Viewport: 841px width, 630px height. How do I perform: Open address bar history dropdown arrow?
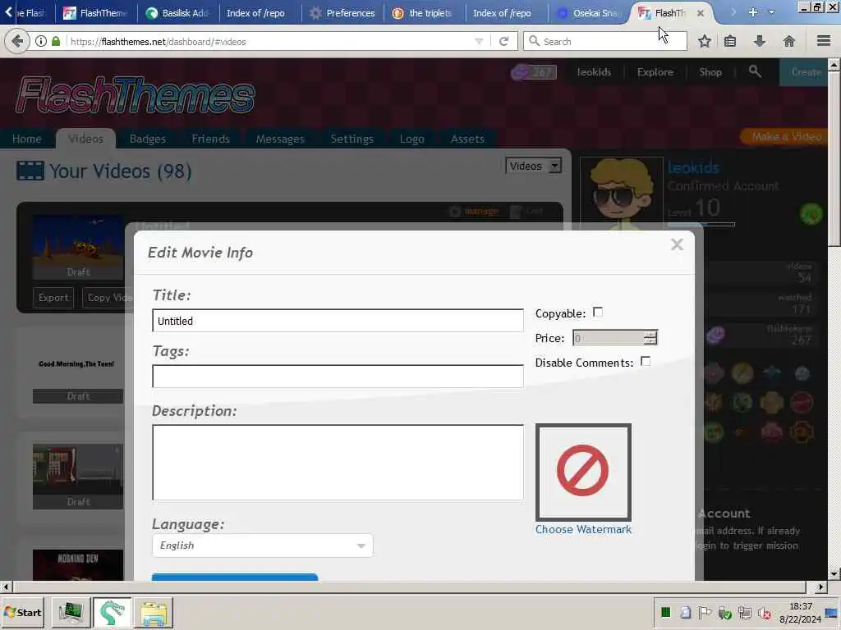click(479, 41)
